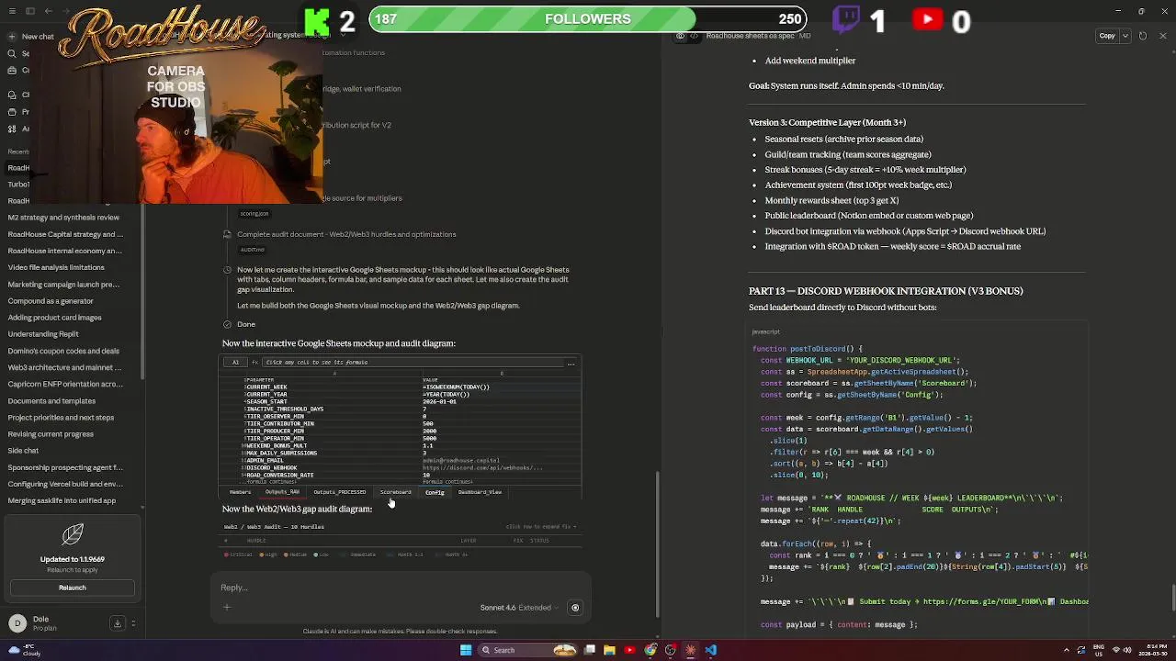
Task: Open the Scoreboard sheet tab
Action: click(396, 492)
